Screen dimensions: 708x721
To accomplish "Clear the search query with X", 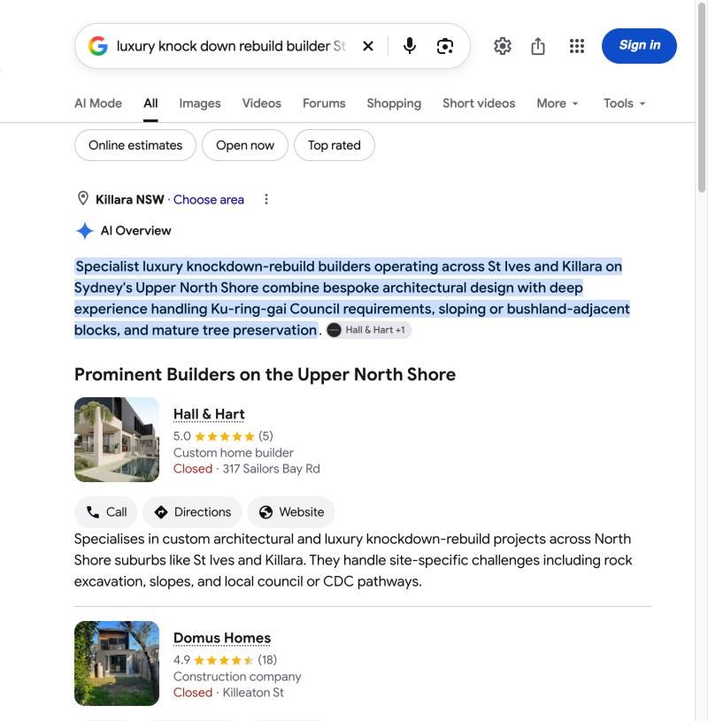I will (368, 46).
